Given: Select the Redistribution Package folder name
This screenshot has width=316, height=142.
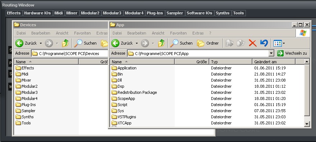Looking at the screenshot, I should pyautogui.click(x=137, y=92).
